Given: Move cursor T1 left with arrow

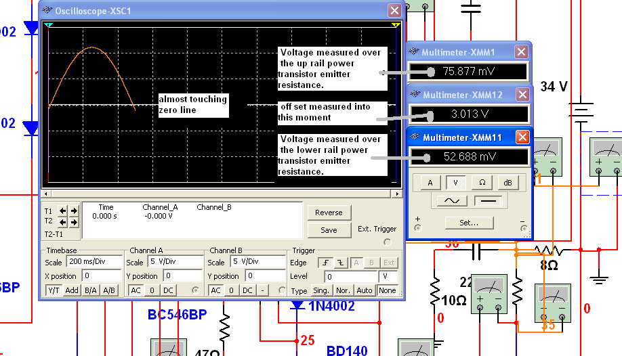Looking at the screenshot, I should (63, 211).
